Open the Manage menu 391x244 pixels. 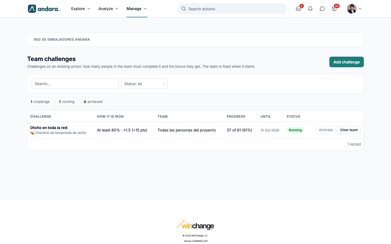coord(137,9)
